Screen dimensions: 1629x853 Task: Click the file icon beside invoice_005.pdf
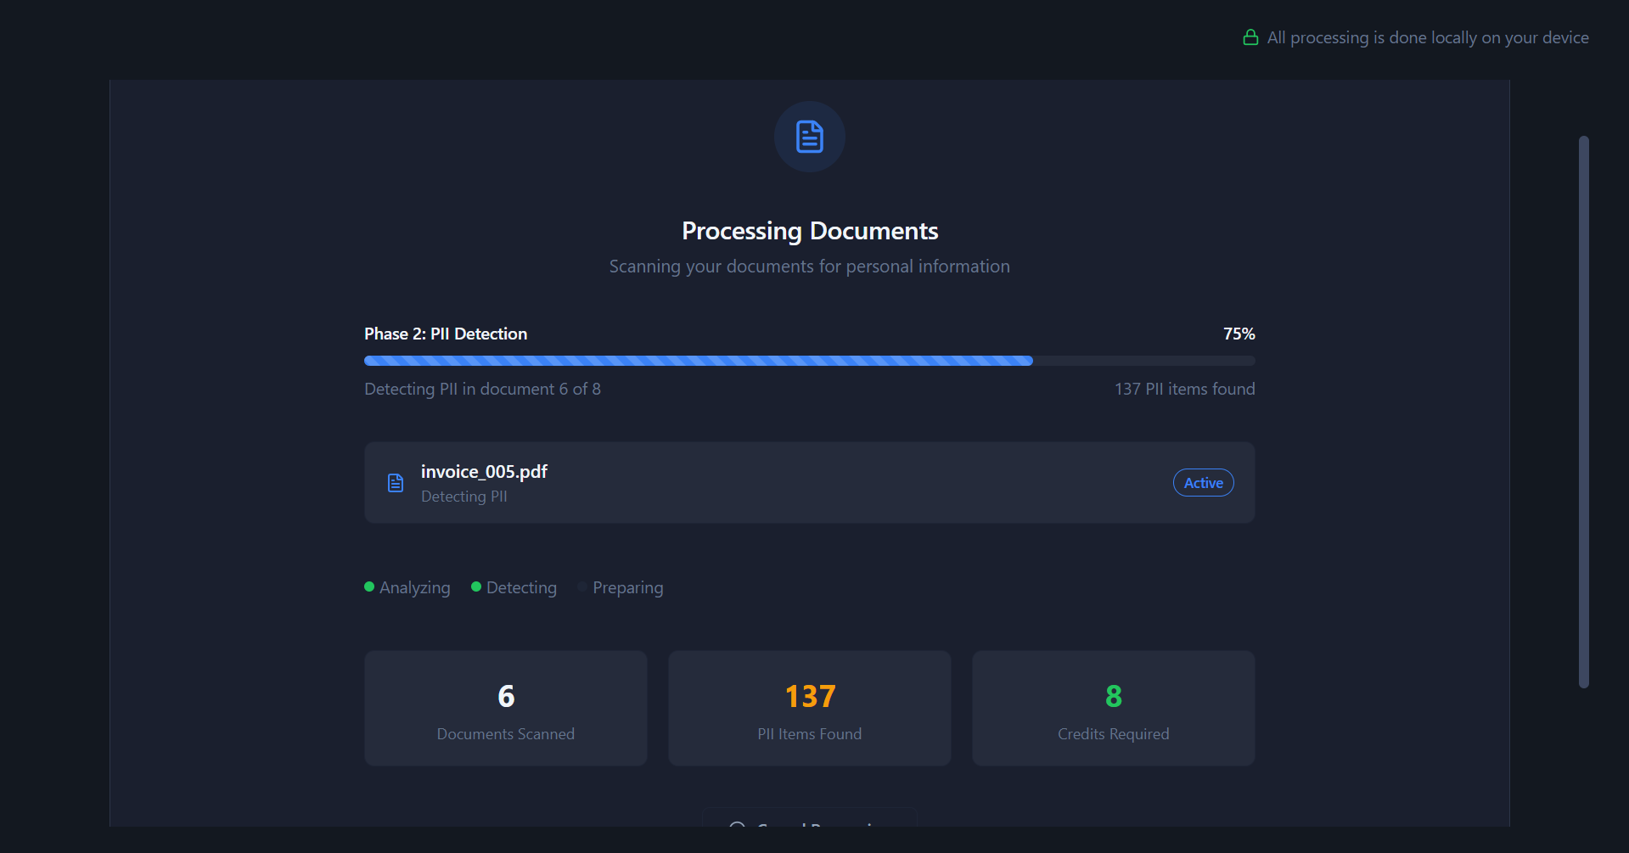pyautogui.click(x=396, y=483)
